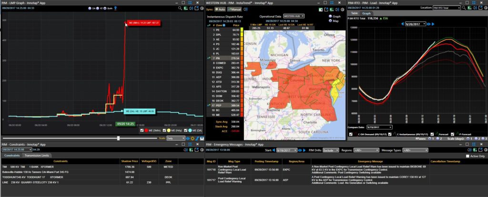Uncheck the ME (DA) series checkbox
488x197 pixels.
(x=186, y=130)
